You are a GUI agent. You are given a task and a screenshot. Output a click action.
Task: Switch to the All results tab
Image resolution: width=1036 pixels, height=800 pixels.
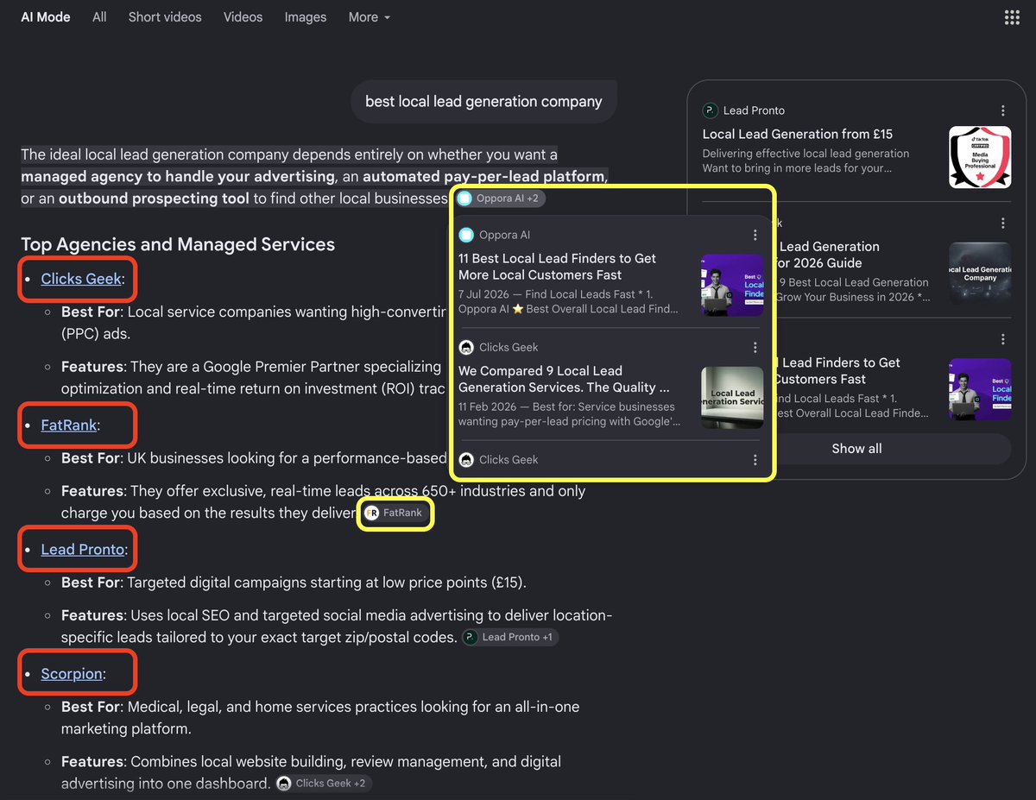99,17
